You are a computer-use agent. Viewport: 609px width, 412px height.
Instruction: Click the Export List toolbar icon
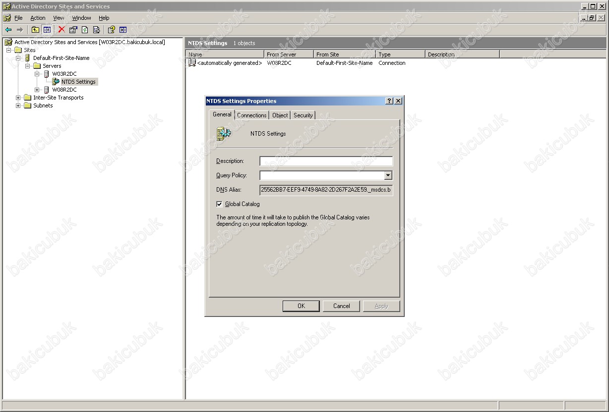(x=96, y=30)
